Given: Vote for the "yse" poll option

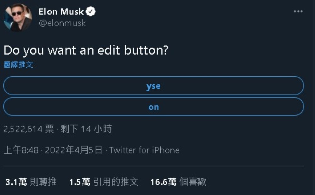Looking at the screenshot, I should coord(153,86).
